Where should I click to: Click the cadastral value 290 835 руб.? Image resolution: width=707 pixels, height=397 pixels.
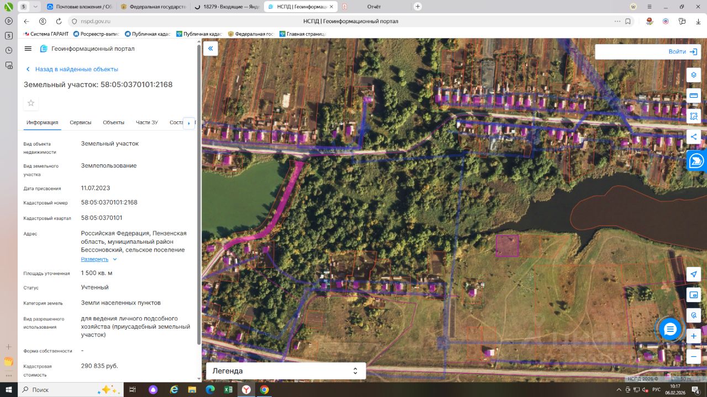99,366
